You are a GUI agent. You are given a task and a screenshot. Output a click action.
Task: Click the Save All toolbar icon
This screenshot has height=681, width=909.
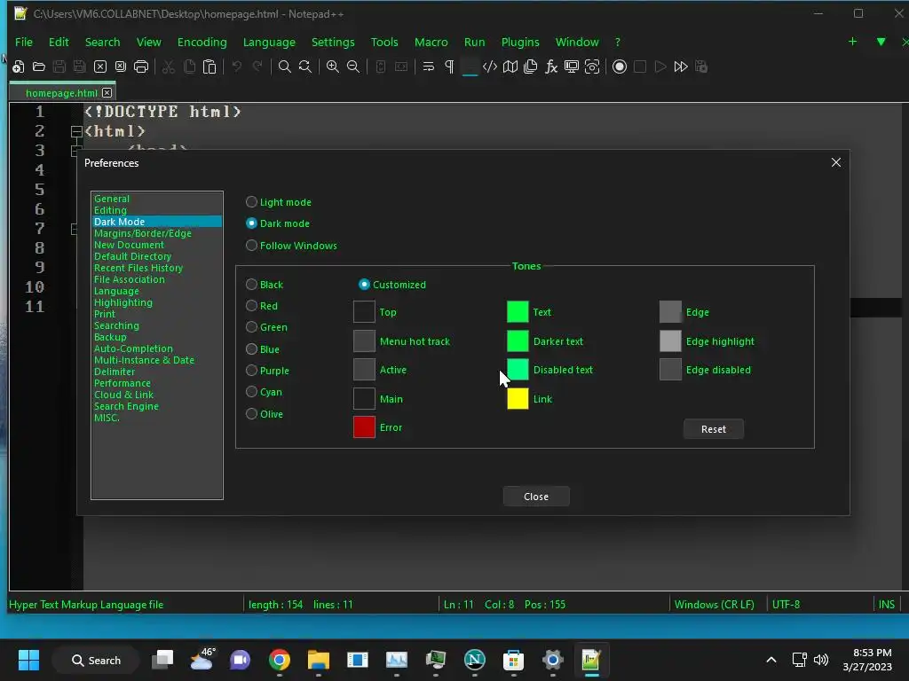(x=79, y=67)
